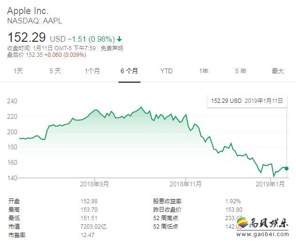This screenshot has width=296, height=245.
Task: Select the 5 年 range tab
Action: pos(241,71)
